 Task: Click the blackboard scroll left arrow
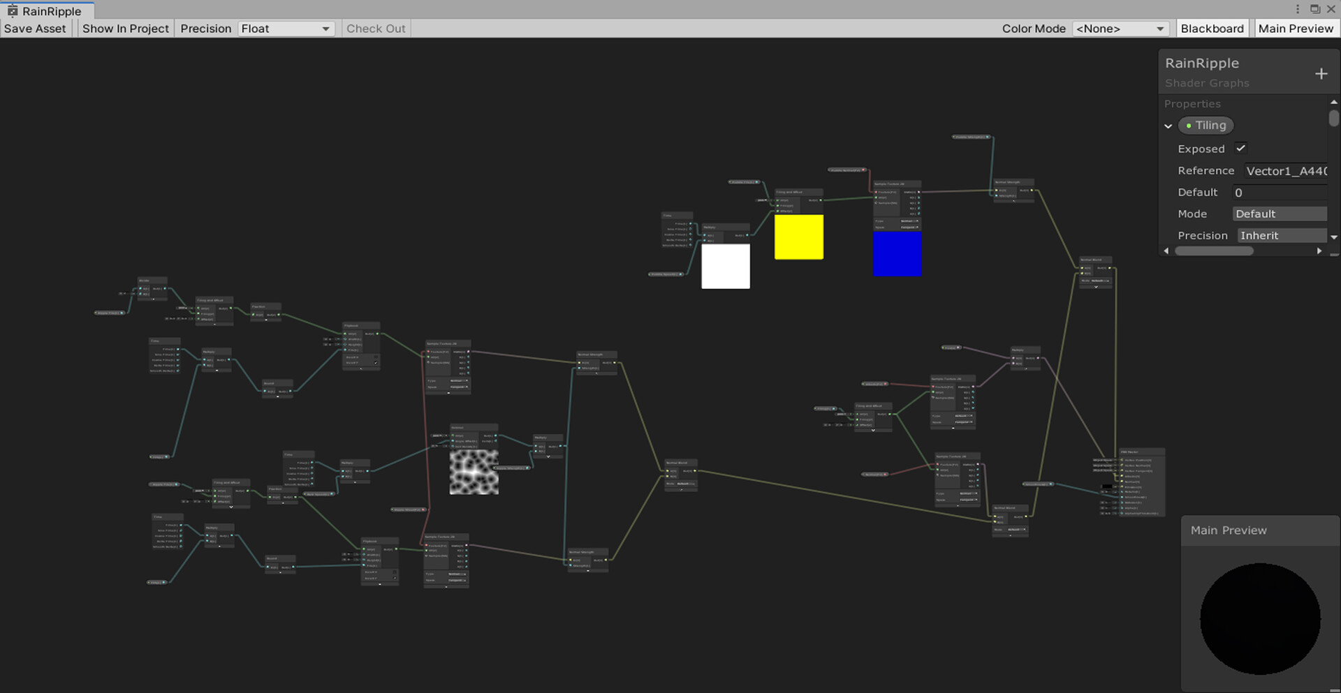pos(1166,251)
